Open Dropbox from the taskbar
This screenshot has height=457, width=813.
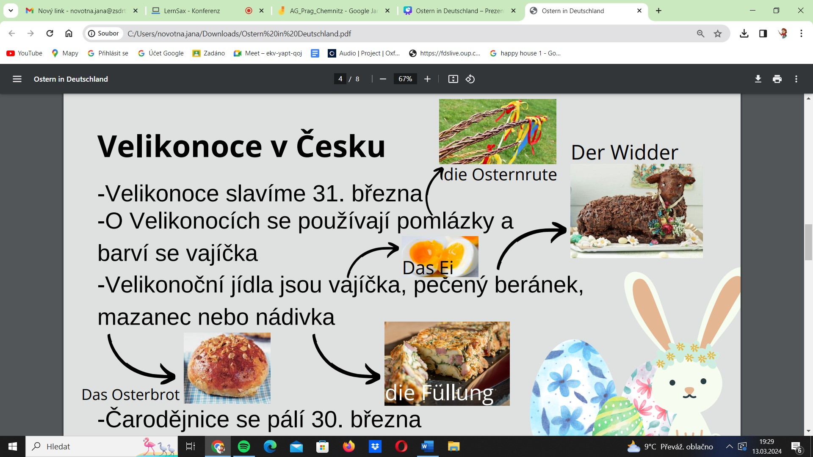375,446
